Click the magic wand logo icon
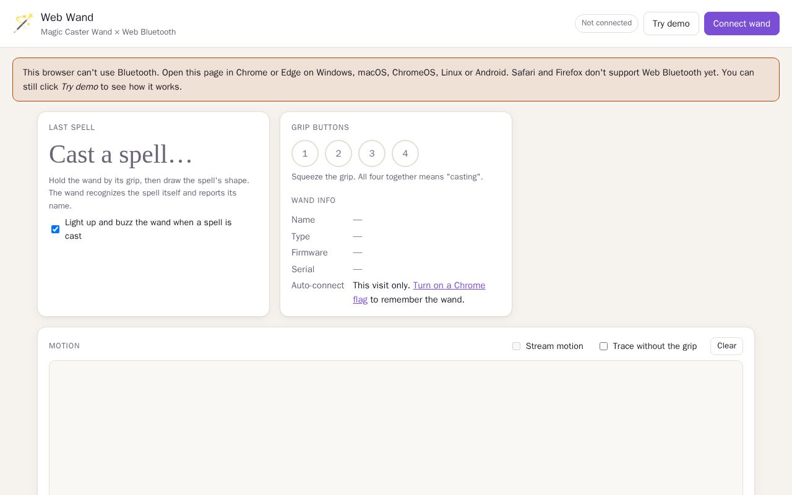 tap(24, 24)
